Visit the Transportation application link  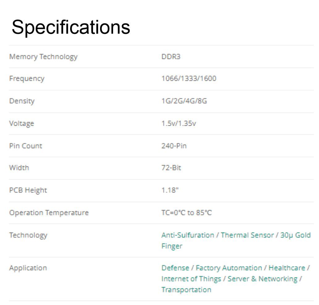tap(186, 290)
